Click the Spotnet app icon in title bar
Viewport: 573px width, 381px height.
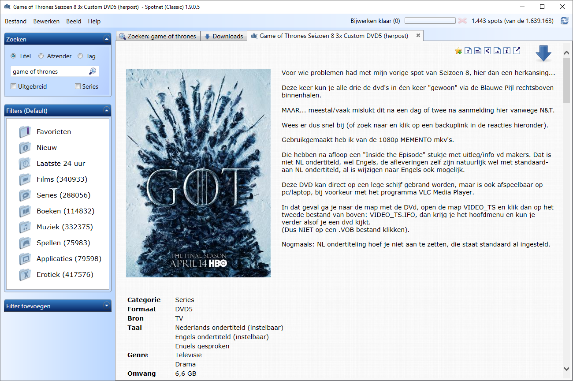(x=7, y=7)
